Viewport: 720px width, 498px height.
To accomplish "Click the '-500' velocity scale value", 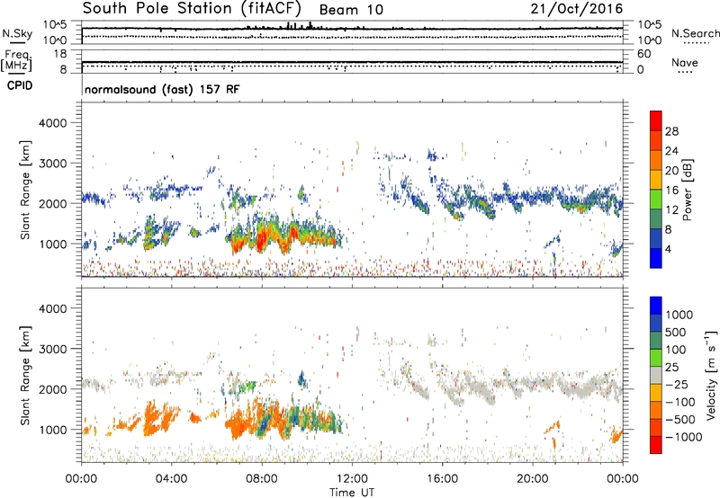I will coord(680,420).
